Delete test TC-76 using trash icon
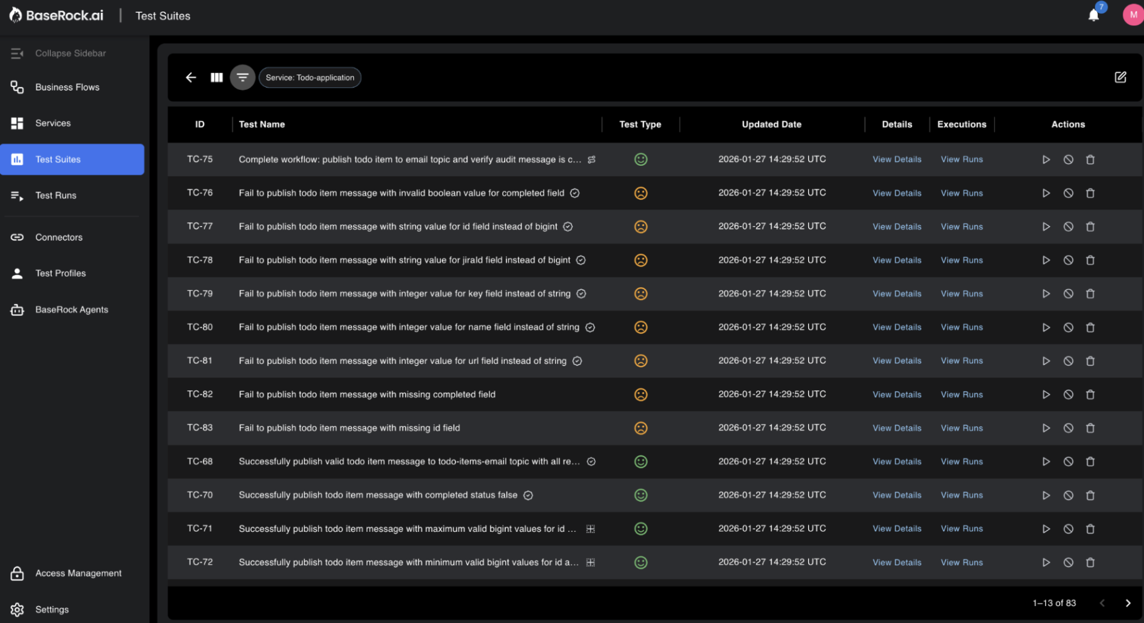1144x623 pixels. click(x=1090, y=193)
